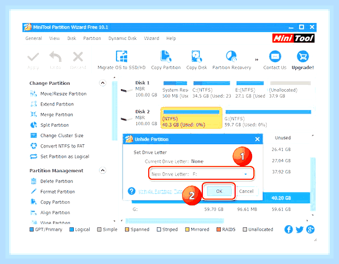Viewport: 339px width, 264px height.
Task: Open the Dynamic Disk menu
Action: pyautogui.click(x=122, y=38)
